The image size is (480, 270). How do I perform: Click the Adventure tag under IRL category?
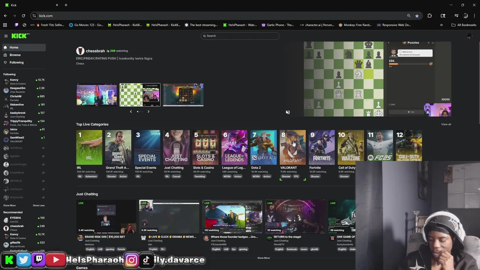pos(91,177)
